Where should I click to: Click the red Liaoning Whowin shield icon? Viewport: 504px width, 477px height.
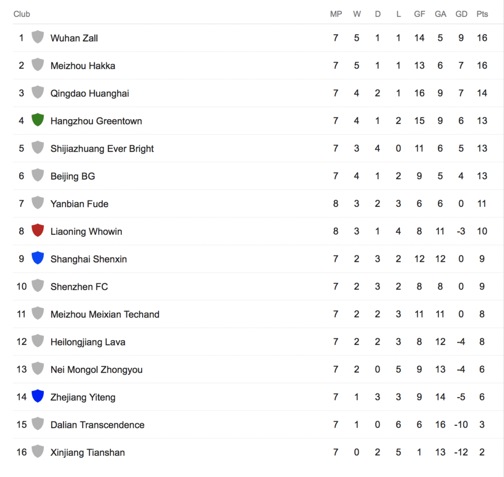pyautogui.click(x=37, y=231)
